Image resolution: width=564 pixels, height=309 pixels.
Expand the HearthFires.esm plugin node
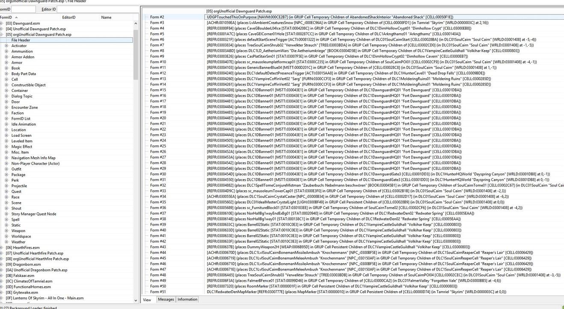coord(1,247)
